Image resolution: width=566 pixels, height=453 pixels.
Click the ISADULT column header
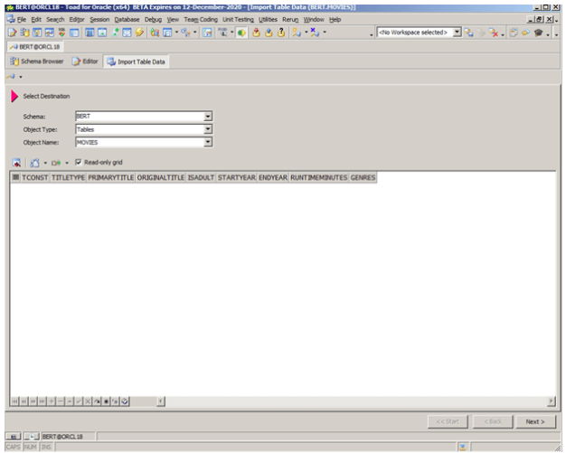click(x=201, y=177)
